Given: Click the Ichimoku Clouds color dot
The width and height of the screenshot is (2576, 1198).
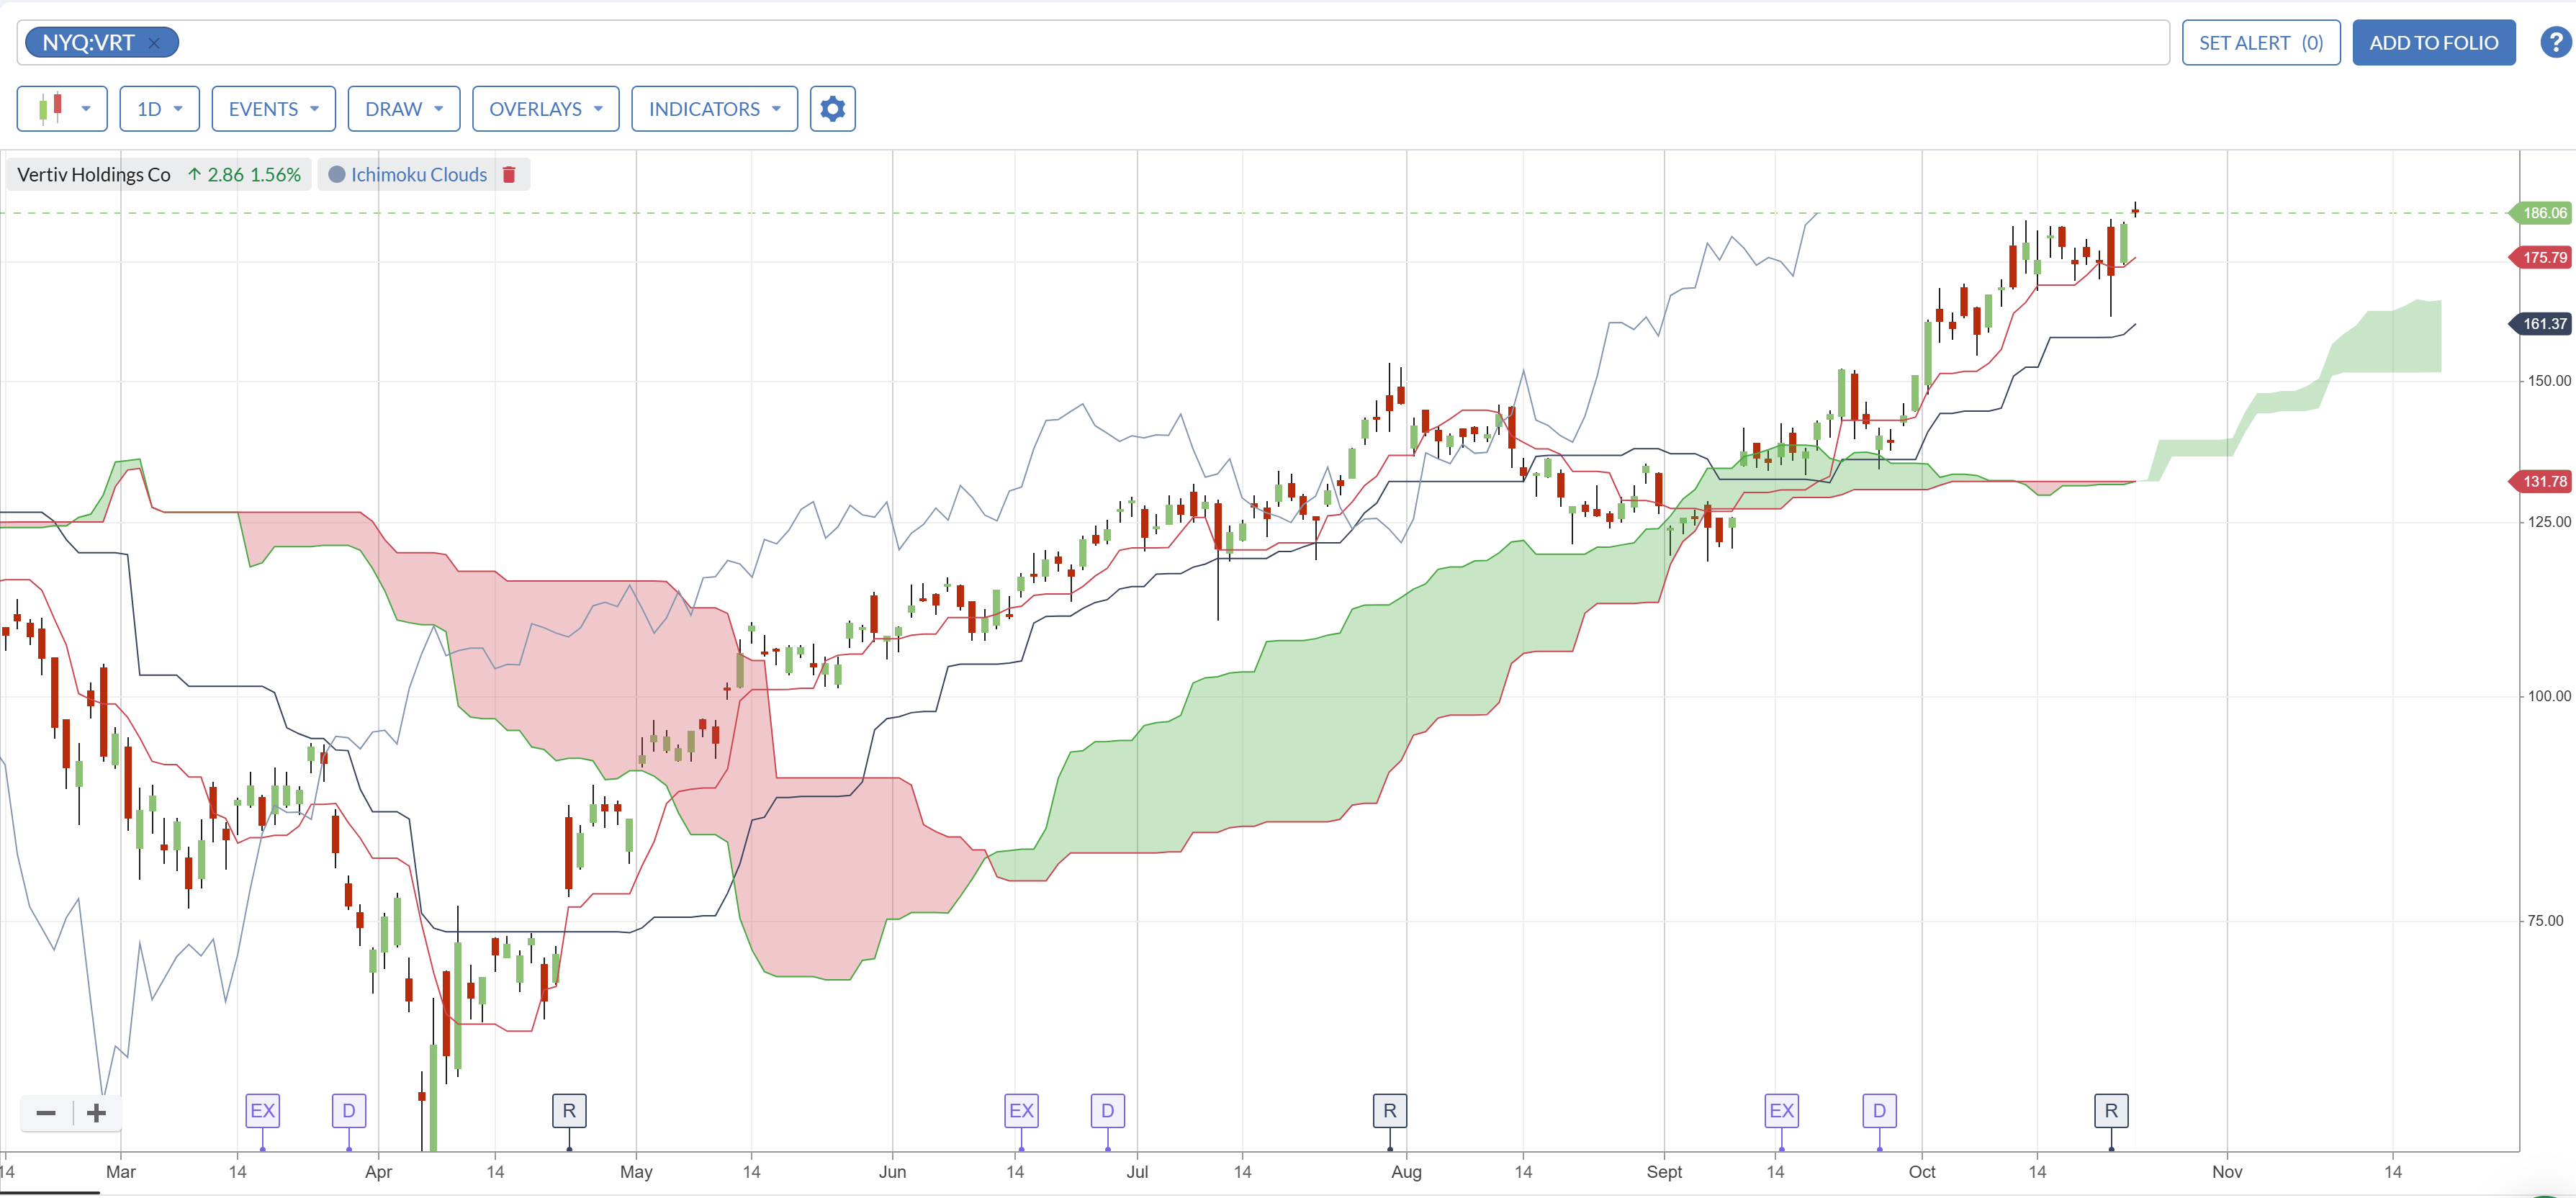Looking at the screenshot, I should tap(337, 175).
